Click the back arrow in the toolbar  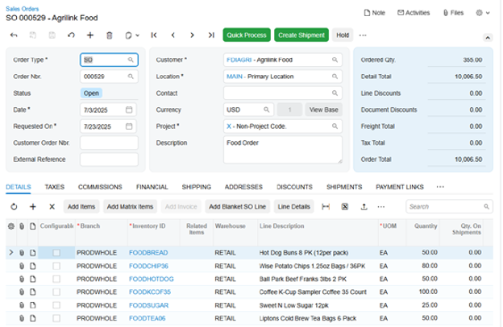(x=14, y=35)
